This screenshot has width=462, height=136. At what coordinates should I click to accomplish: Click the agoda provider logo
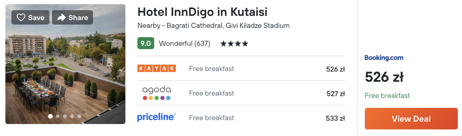click(157, 93)
